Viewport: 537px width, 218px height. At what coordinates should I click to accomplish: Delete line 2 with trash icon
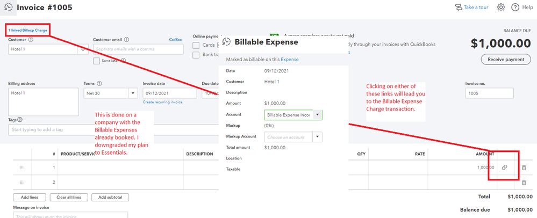(524, 183)
